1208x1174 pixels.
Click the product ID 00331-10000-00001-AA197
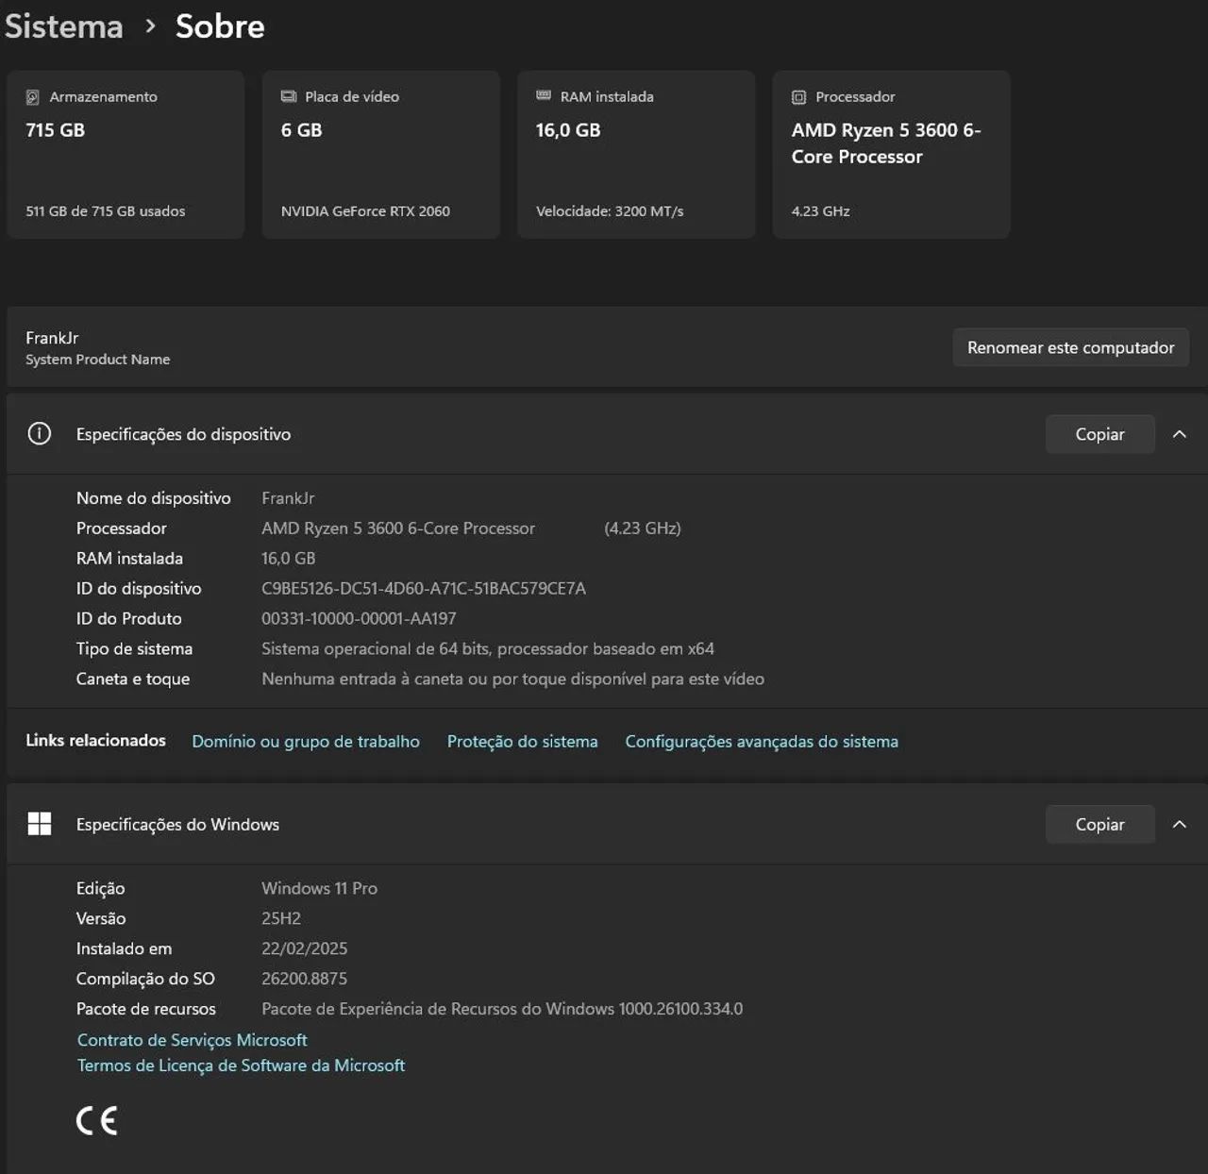point(359,619)
